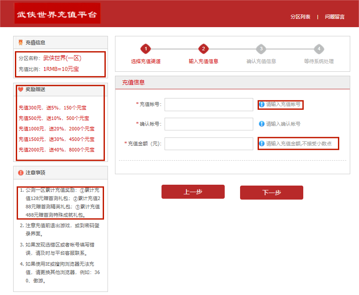Click the medal icon beside 充值信息 header
Image resolution: width=359 pixels, height=295 pixels.
click(20, 42)
